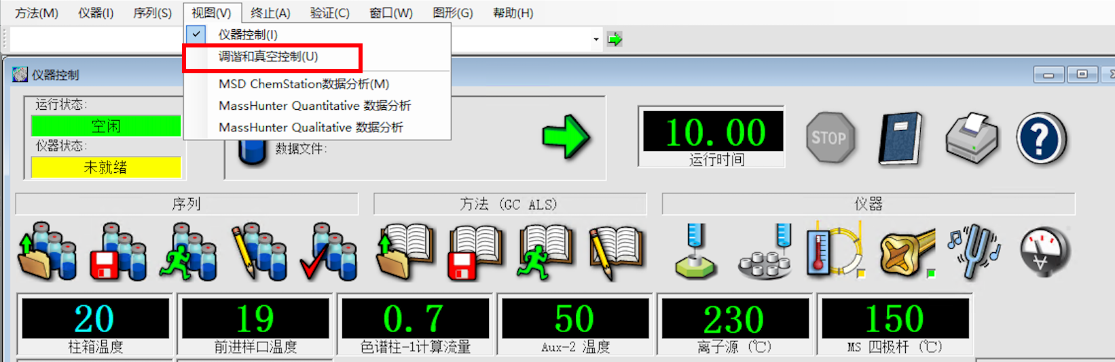Click load method open-book folder icon
The width and height of the screenshot is (1115, 362).
[405, 252]
